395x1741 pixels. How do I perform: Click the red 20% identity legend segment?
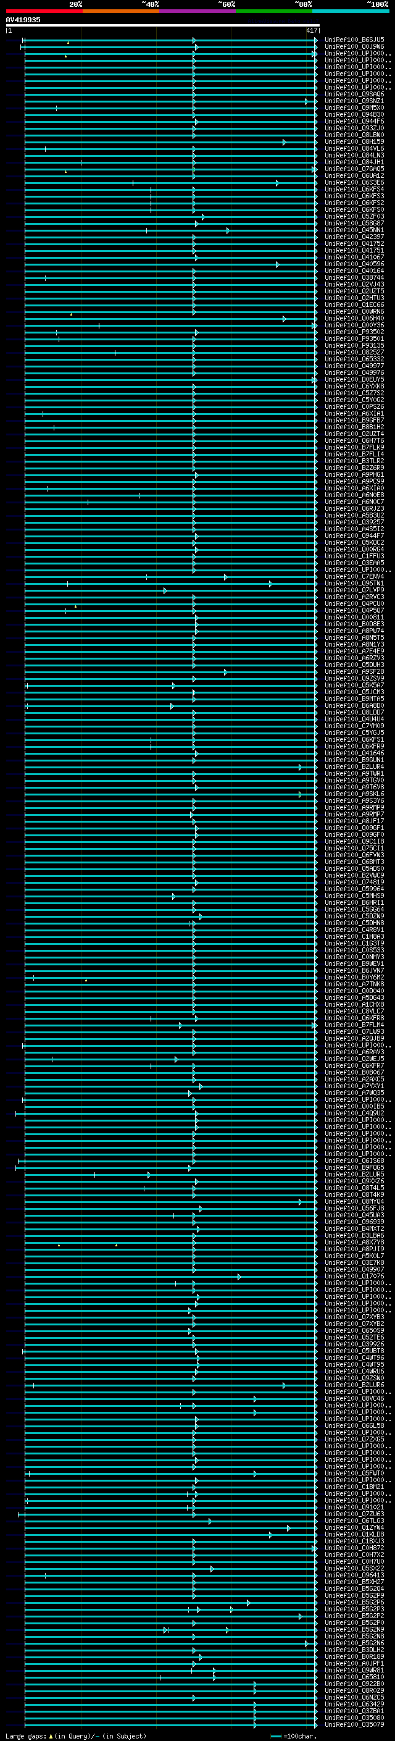tap(44, 12)
